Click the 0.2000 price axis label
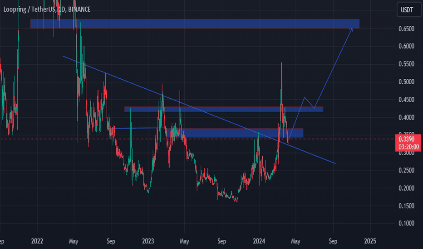423x249 pixels. tap(406, 188)
